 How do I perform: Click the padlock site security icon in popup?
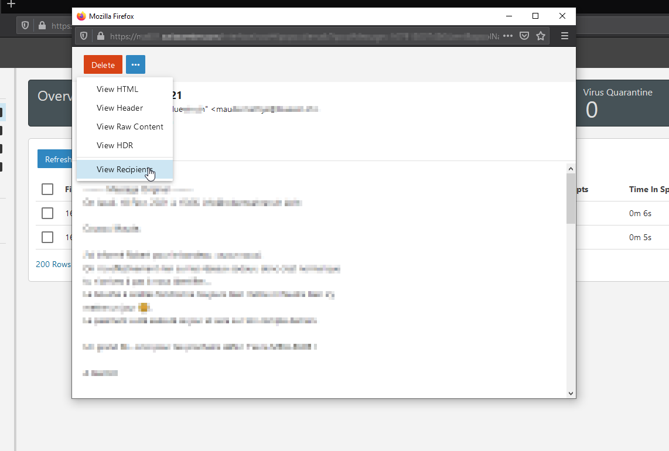[x=100, y=36]
